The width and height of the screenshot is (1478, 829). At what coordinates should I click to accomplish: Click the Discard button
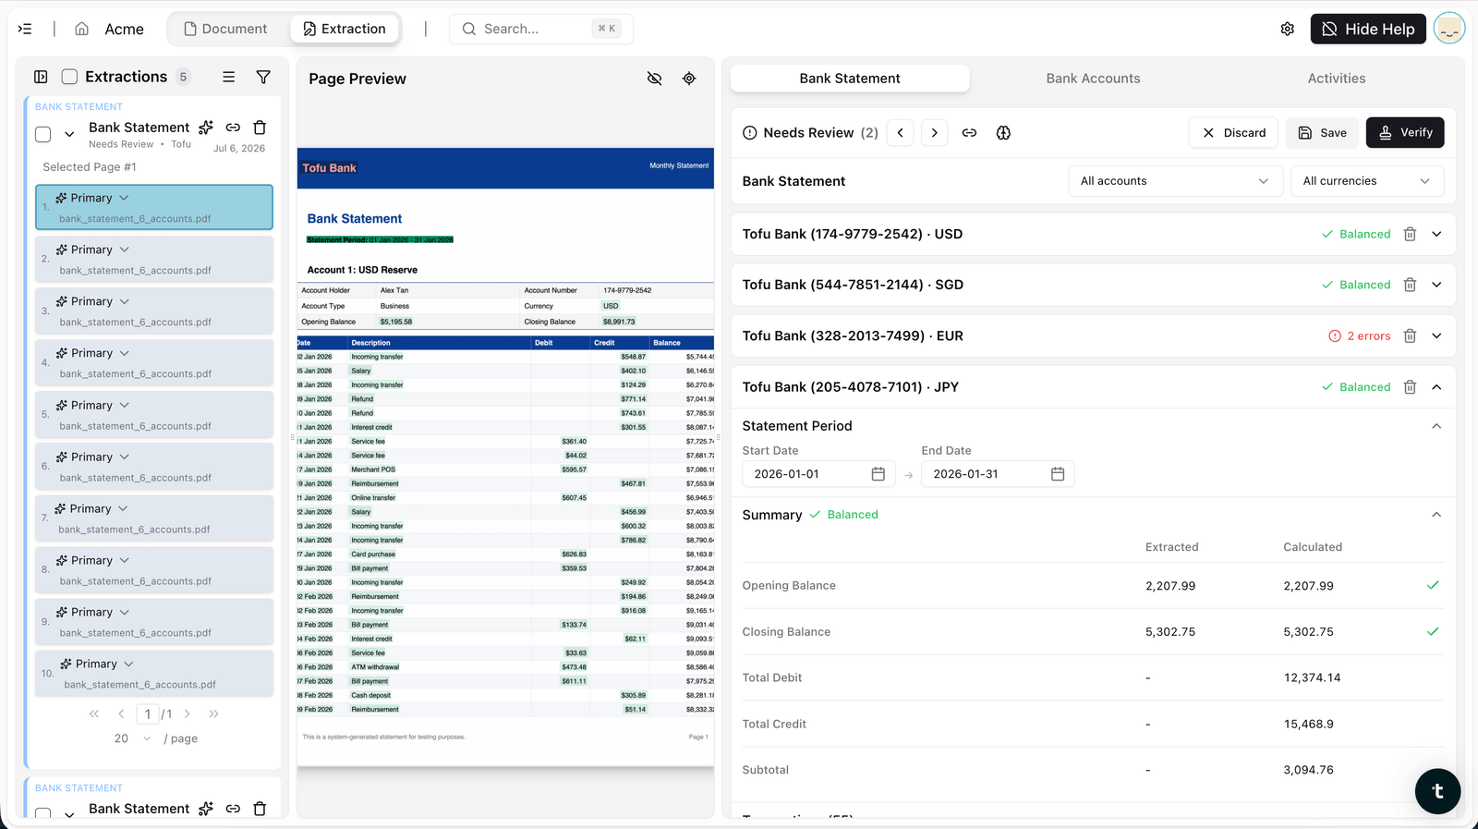pos(1234,133)
